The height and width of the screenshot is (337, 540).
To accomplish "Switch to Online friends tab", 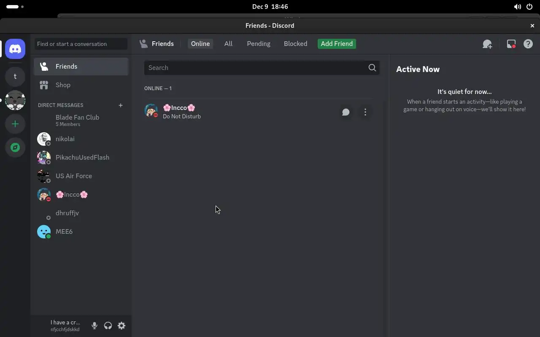I will pyautogui.click(x=200, y=44).
